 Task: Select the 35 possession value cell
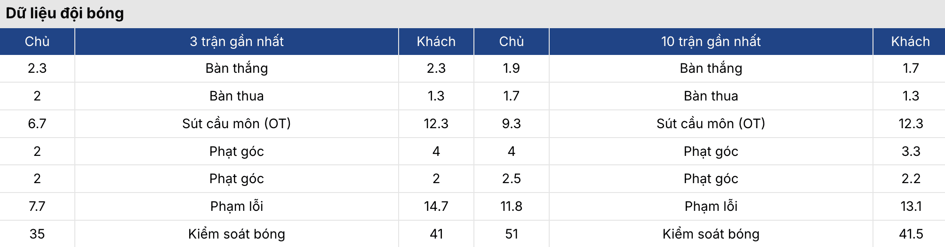point(37,234)
